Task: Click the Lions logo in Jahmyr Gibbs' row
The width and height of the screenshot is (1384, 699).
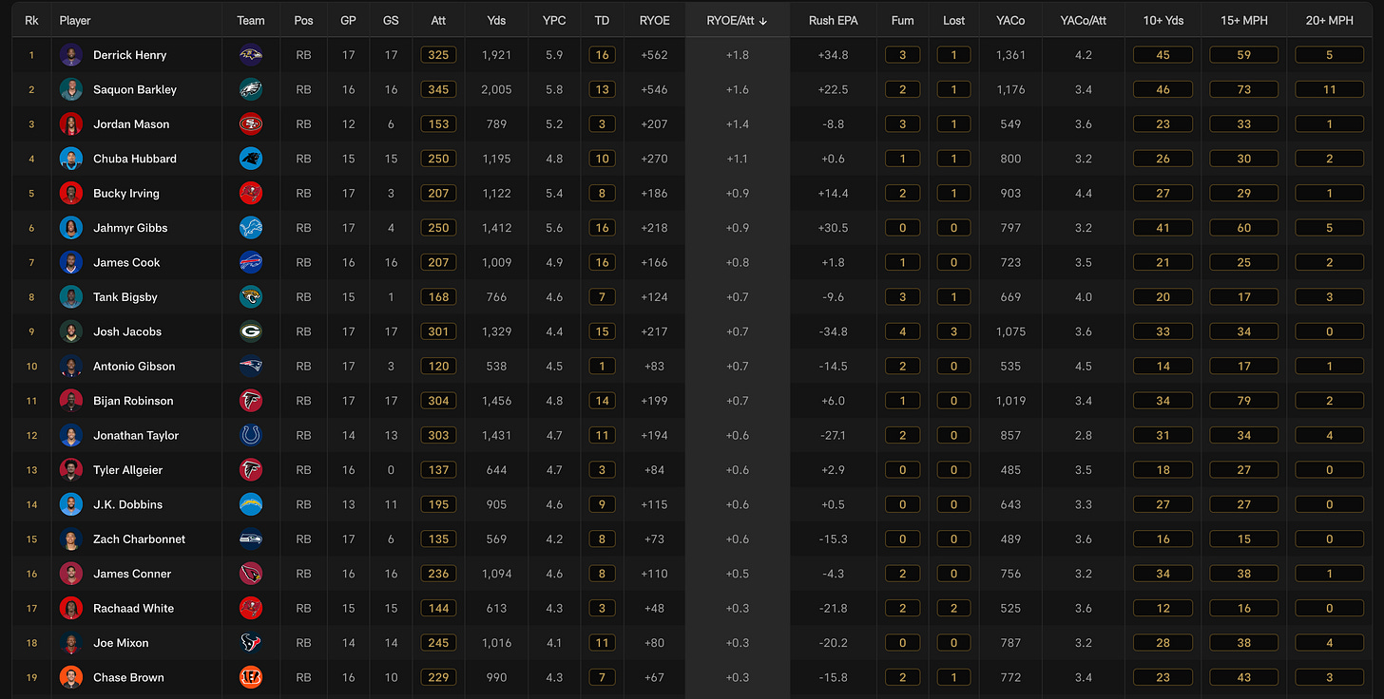Action: (251, 228)
